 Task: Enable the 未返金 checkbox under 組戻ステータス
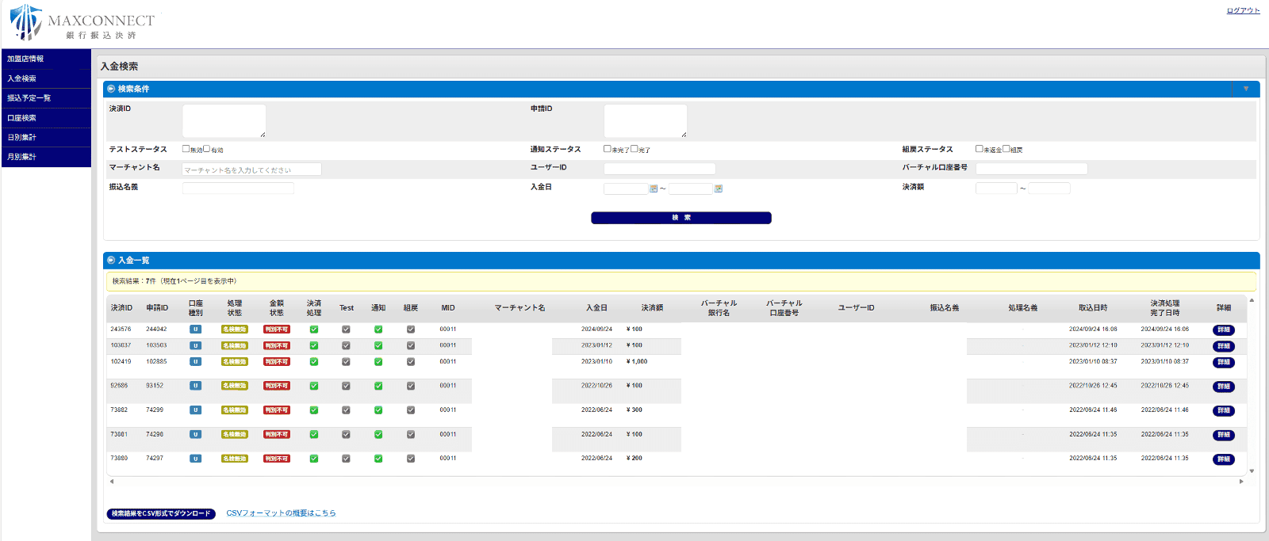point(980,149)
